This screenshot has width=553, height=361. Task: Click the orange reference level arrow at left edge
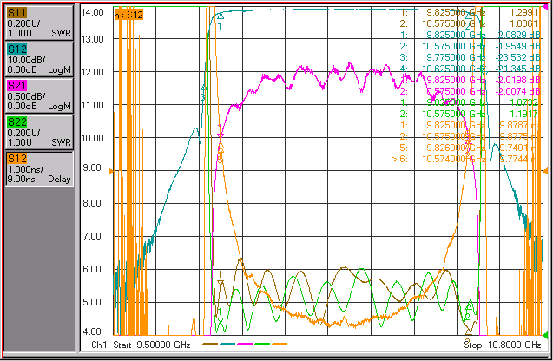[111, 171]
